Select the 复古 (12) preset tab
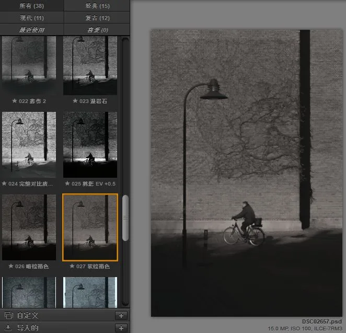This screenshot has height=333, width=346. tap(97, 18)
